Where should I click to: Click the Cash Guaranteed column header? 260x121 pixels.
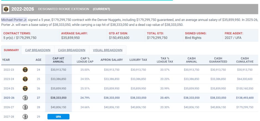click(218, 60)
